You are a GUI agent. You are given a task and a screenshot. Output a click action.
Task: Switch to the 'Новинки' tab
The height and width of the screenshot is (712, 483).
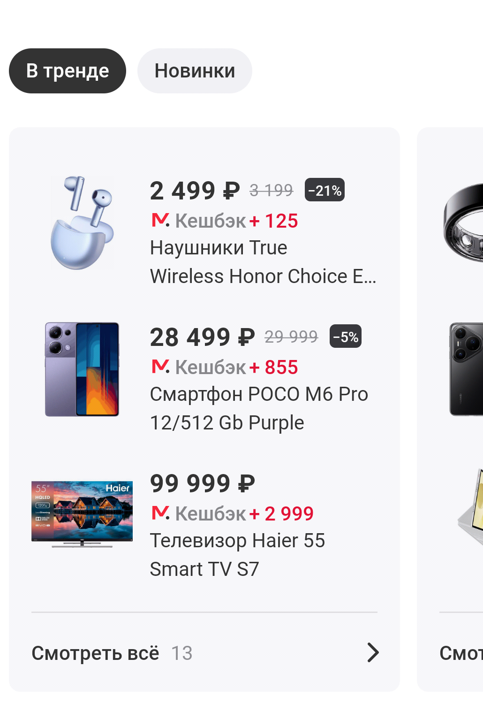195,71
